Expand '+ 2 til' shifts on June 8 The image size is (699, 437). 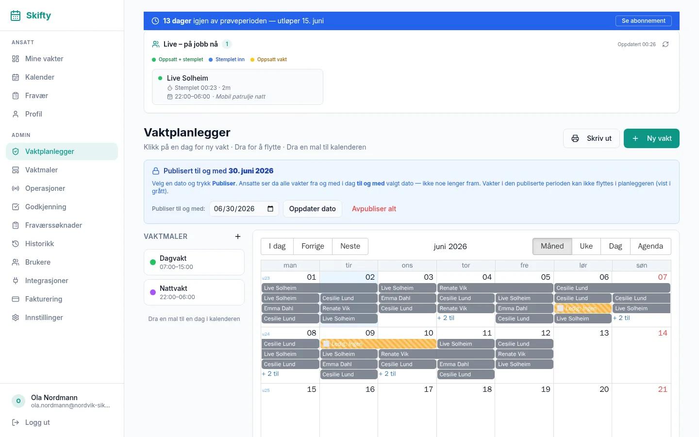tap(270, 374)
